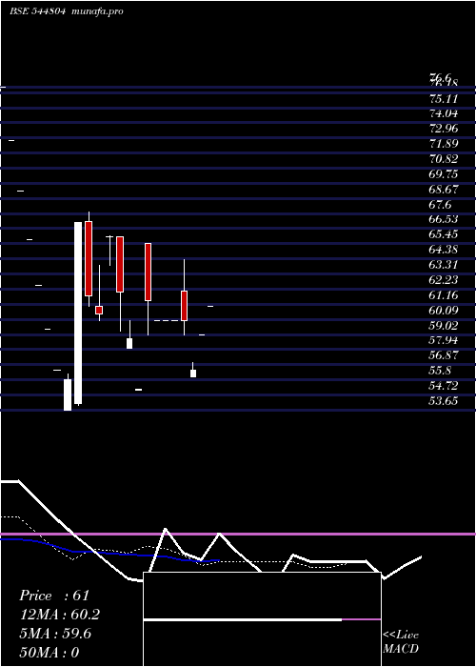476x667 pixels.
Task: Click the price label 53.65
Action: pos(444,401)
